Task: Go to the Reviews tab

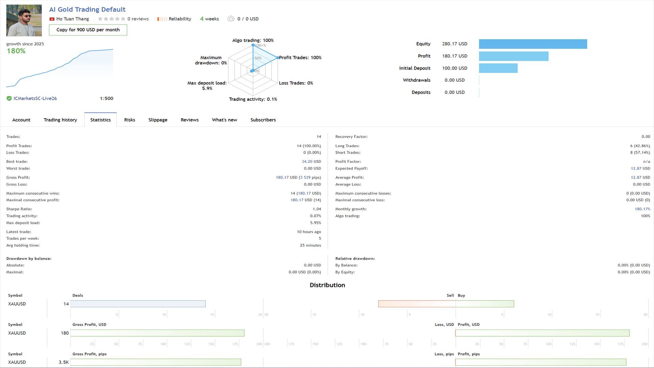Action: [189, 120]
